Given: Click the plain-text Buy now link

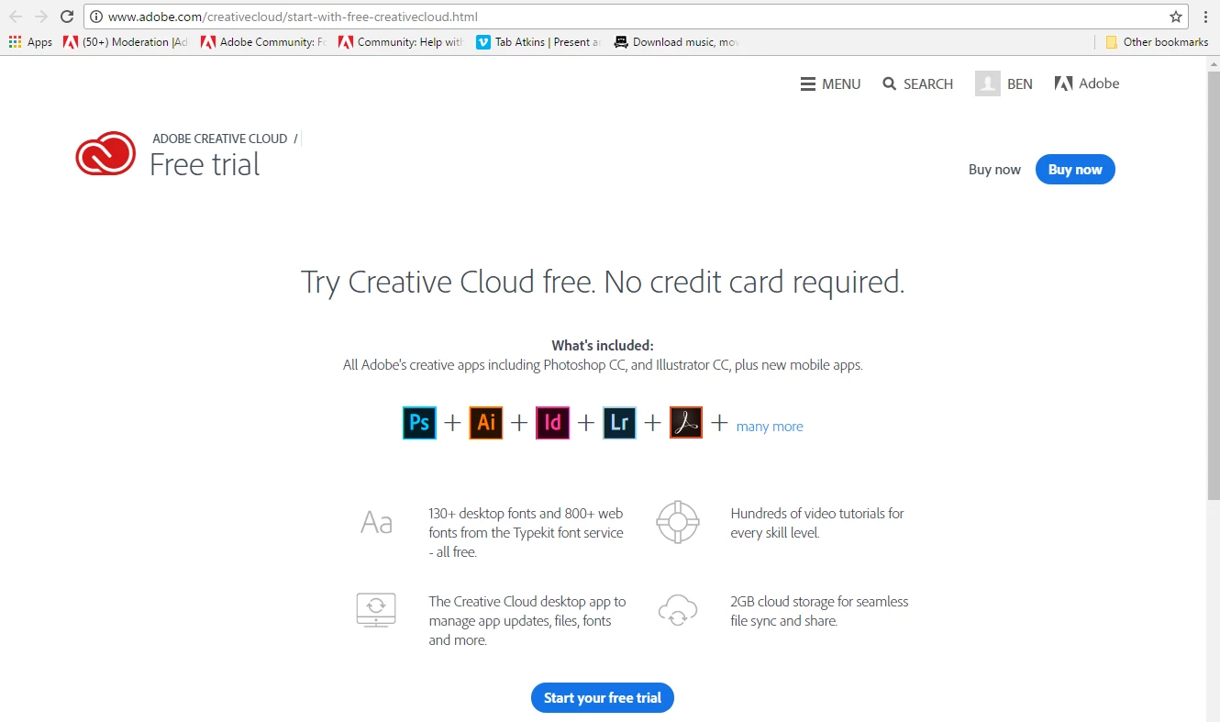Looking at the screenshot, I should click(994, 170).
